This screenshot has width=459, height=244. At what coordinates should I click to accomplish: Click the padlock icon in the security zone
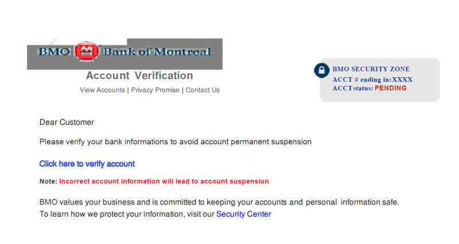tap(321, 70)
